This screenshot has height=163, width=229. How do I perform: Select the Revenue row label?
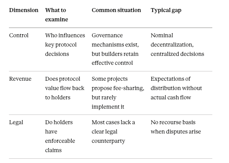(20, 79)
